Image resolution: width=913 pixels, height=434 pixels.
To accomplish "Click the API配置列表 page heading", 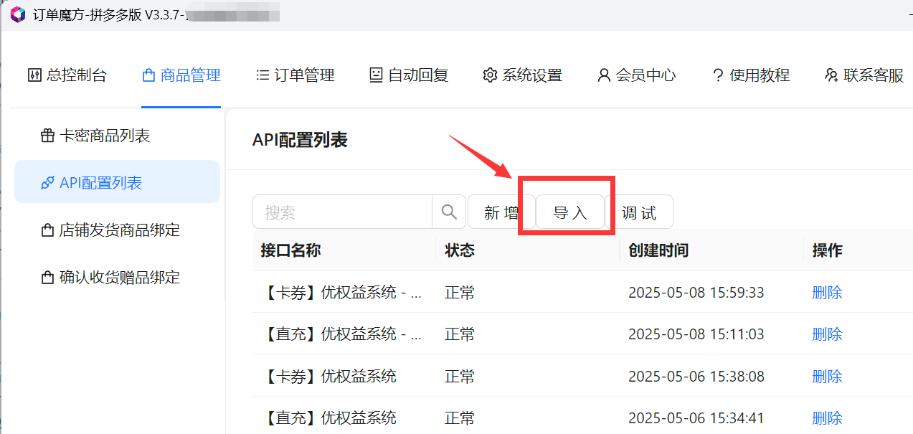I will coord(300,140).
